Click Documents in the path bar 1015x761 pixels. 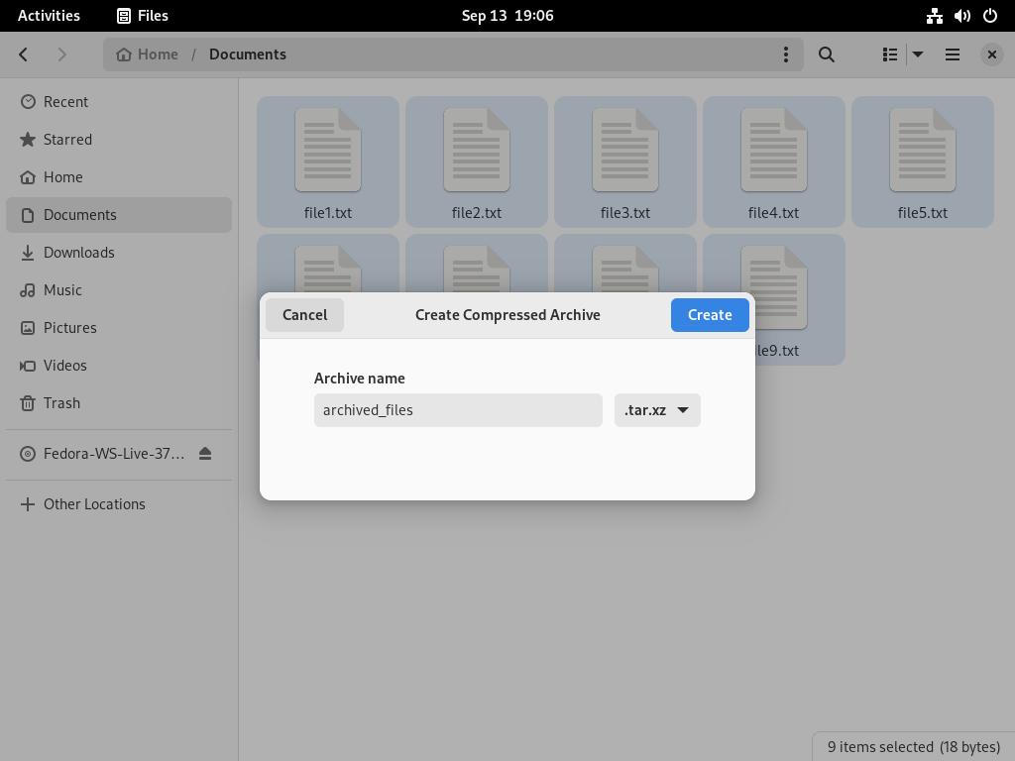pyautogui.click(x=247, y=54)
